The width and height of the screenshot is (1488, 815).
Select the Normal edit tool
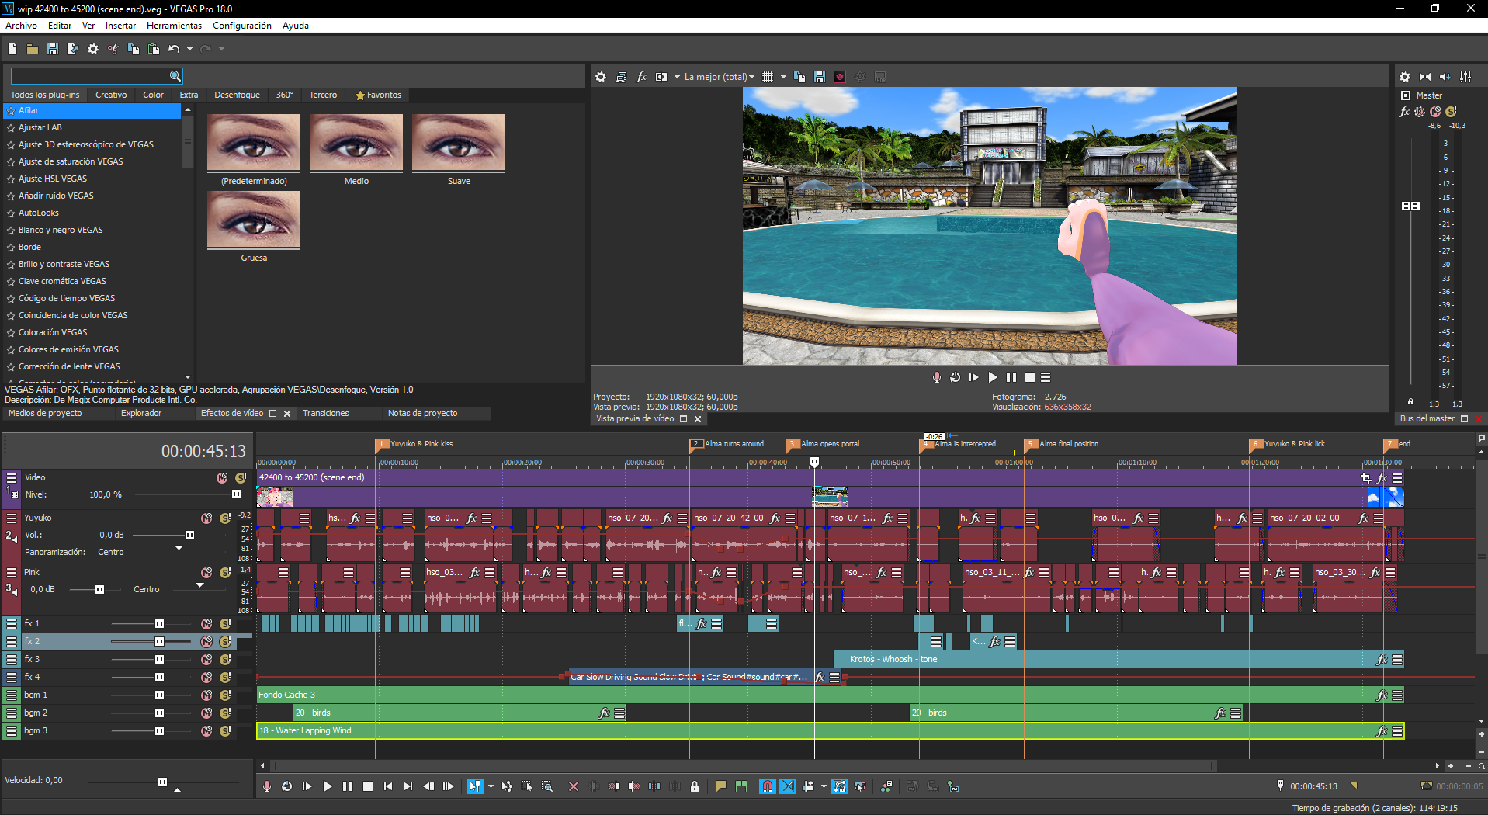474,786
